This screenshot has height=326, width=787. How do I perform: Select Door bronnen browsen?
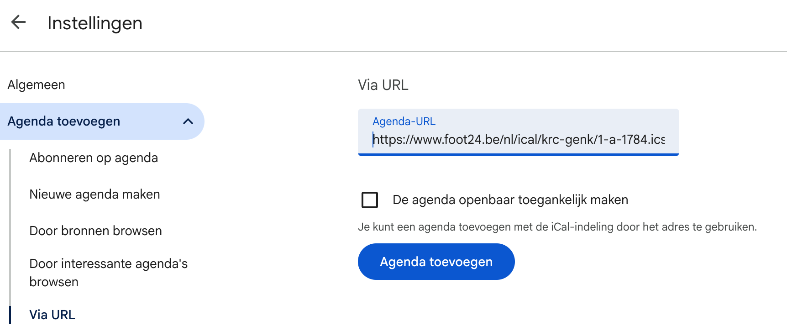[x=95, y=231]
